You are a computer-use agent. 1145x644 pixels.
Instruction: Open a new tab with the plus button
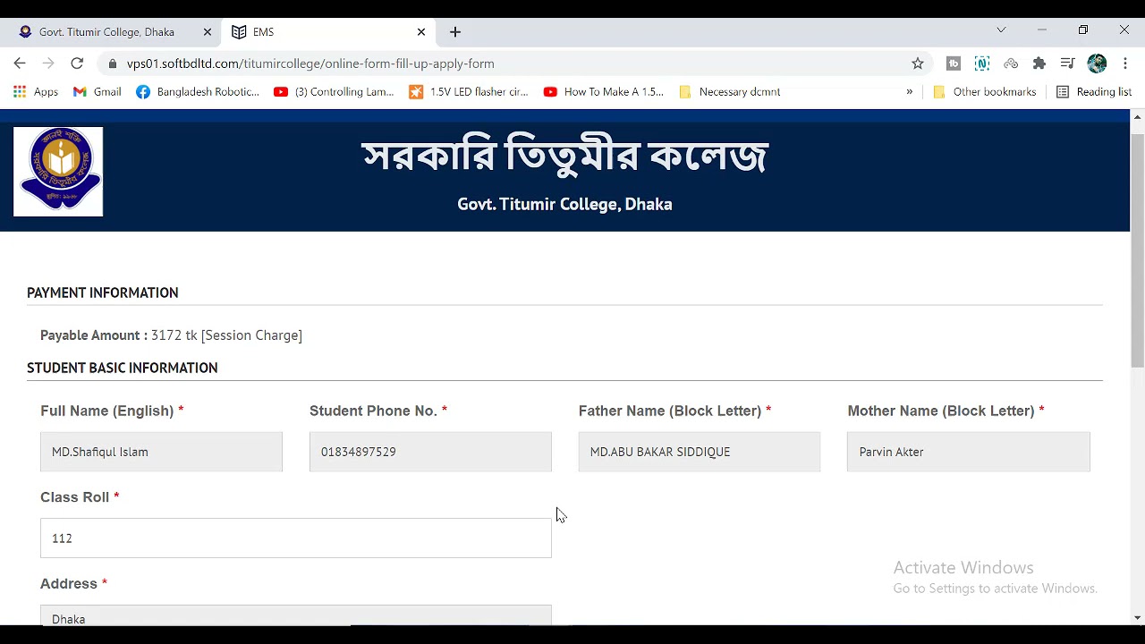[455, 31]
